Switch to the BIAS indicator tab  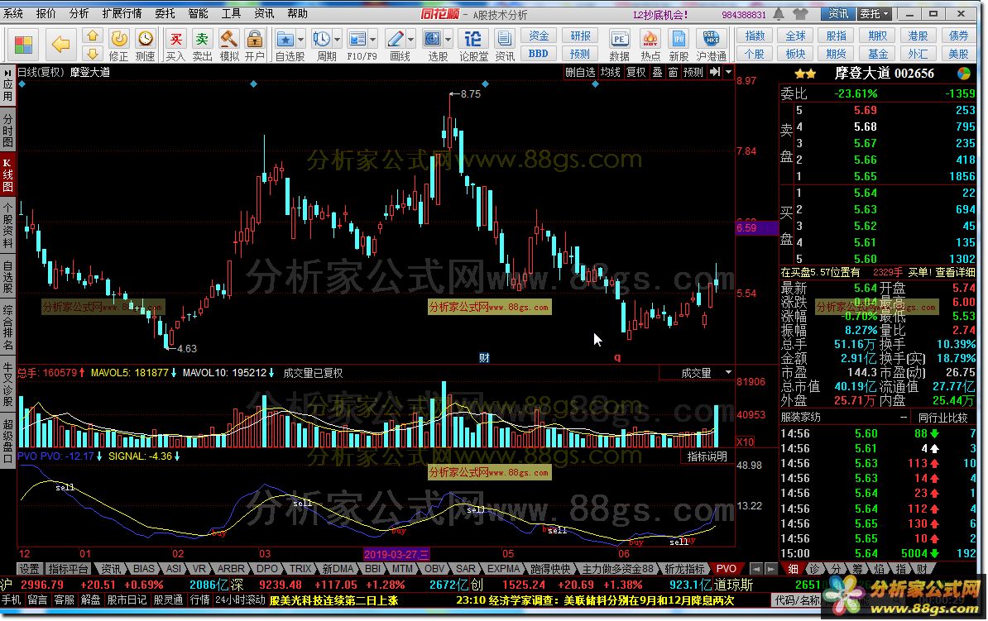point(144,569)
